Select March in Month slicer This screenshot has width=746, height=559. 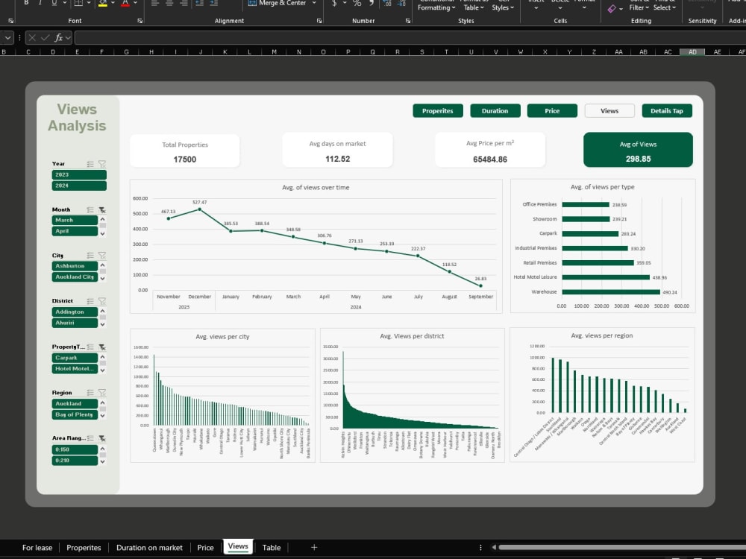75,221
